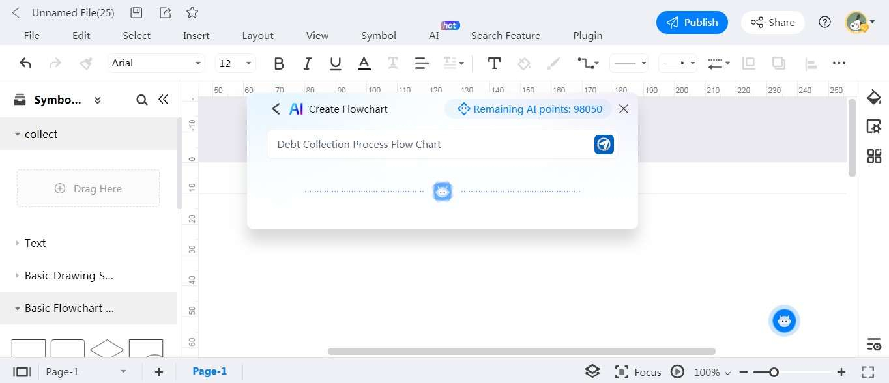This screenshot has height=383, width=889.
Task: Open the Edit menu
Action: click(81, 35)
